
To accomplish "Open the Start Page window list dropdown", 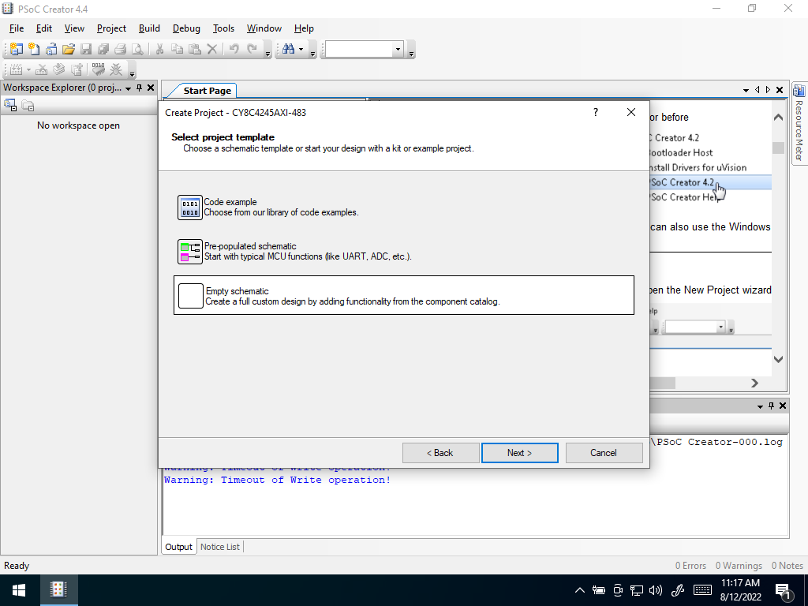I will pyautogui.click(x=746, y=90).
